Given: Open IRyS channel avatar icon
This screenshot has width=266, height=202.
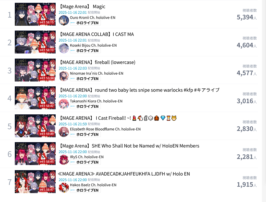Looking at the screenshot, I should click(x=64, y=160).
